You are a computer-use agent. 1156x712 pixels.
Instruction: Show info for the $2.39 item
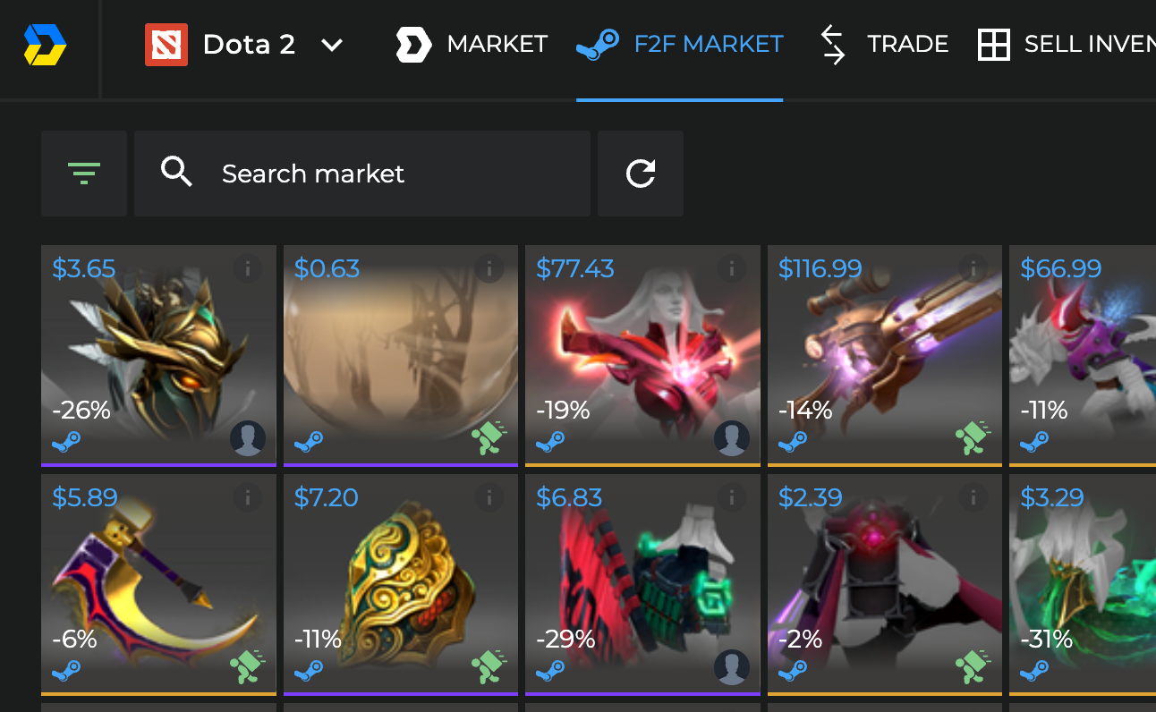(973, 496)
